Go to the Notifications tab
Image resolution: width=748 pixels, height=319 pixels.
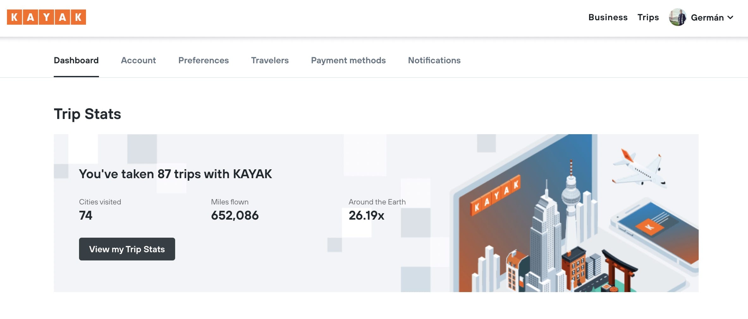[434, 60]
